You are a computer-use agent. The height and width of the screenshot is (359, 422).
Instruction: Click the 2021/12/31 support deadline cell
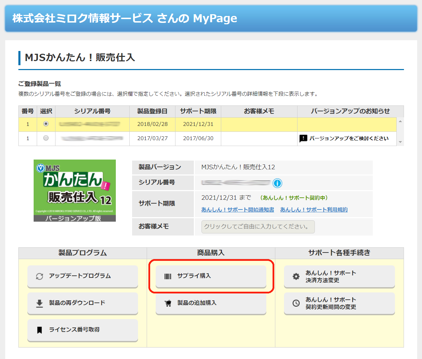click(x=198, y=124)
